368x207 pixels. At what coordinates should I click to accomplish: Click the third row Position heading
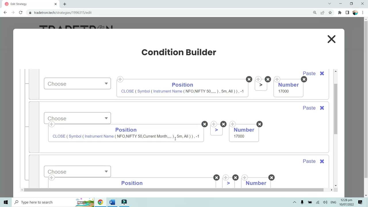point(132,183)
